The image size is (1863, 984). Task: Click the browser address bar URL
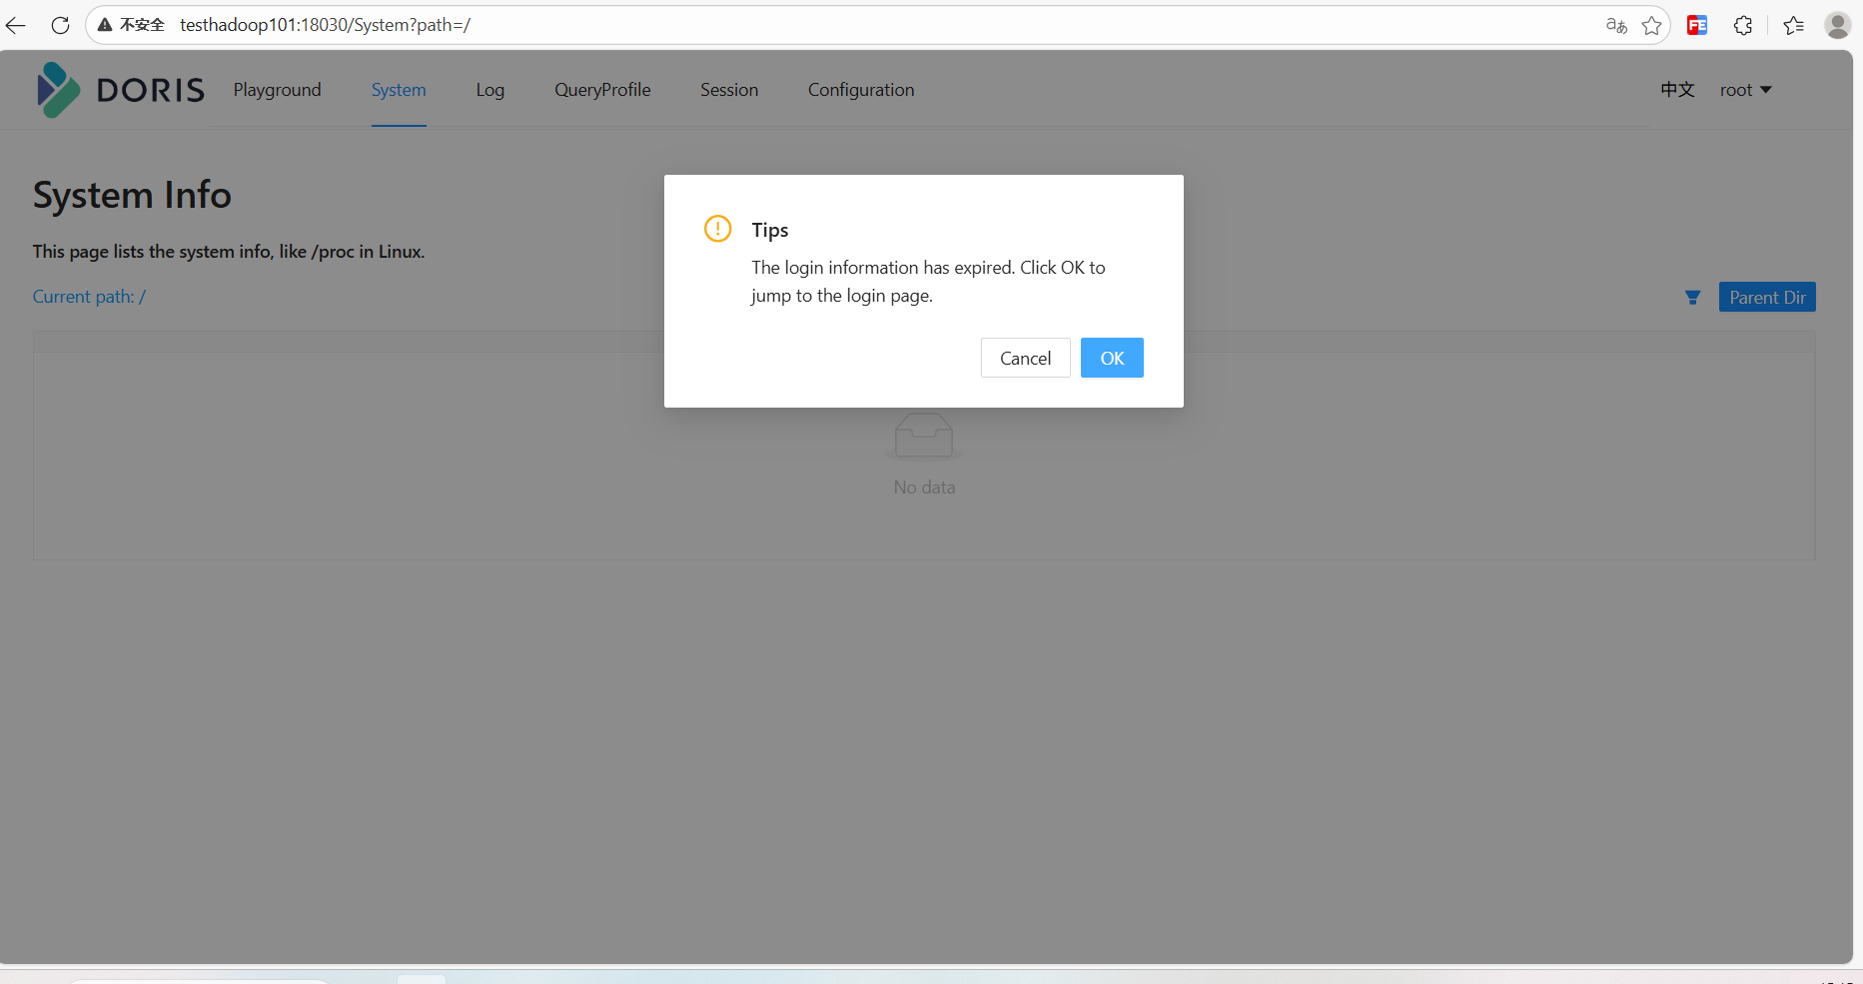tap(325, 25)
